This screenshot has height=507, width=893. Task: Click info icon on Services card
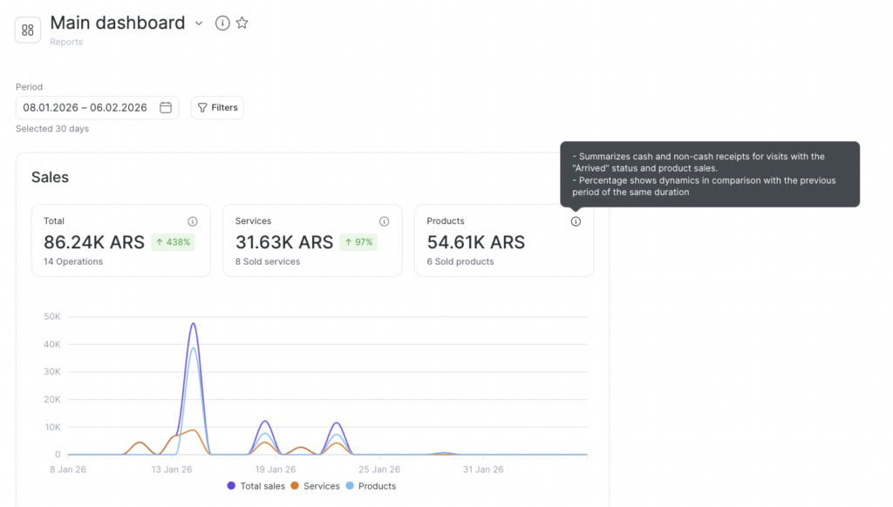tap(384, 221)
